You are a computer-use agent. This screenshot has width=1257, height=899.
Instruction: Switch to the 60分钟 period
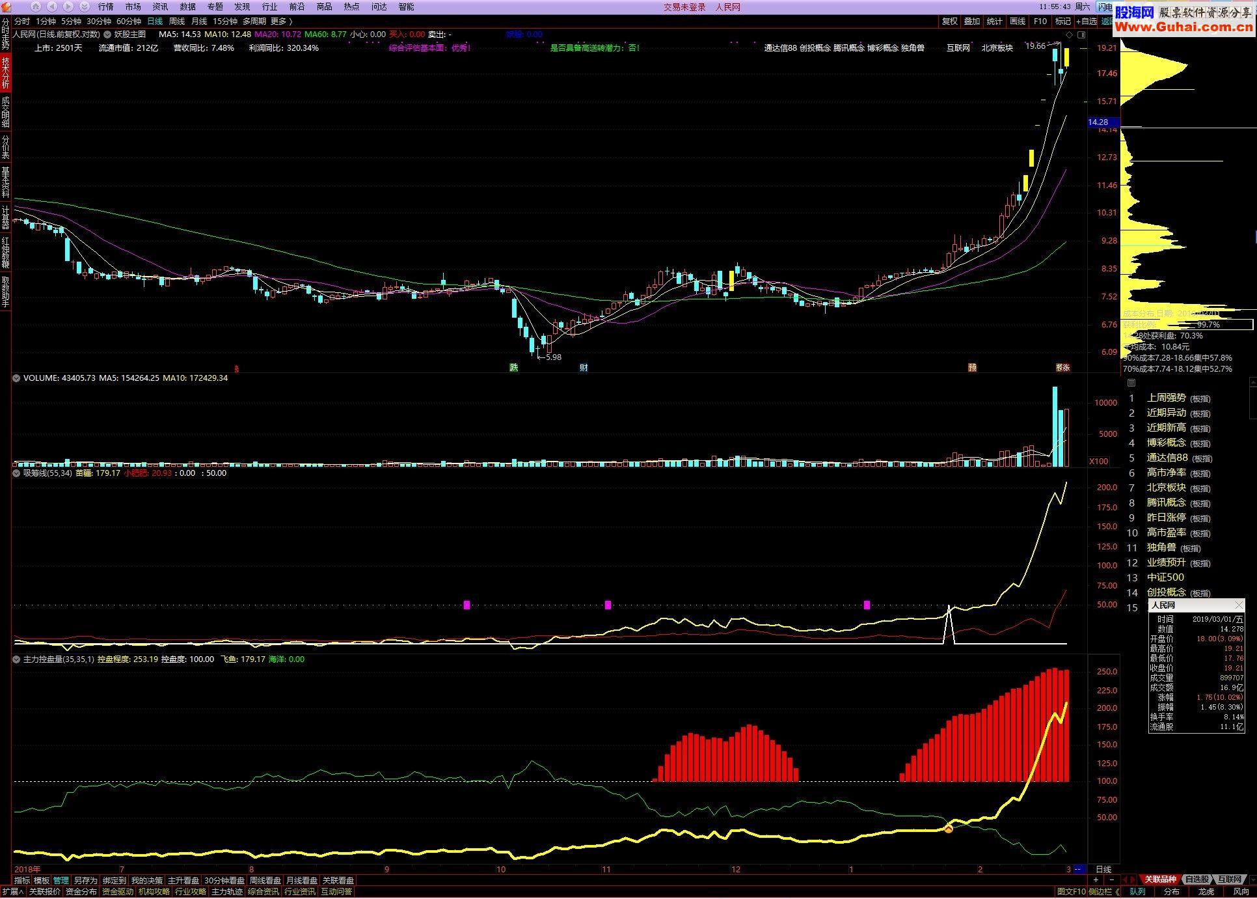click(129, 21)
